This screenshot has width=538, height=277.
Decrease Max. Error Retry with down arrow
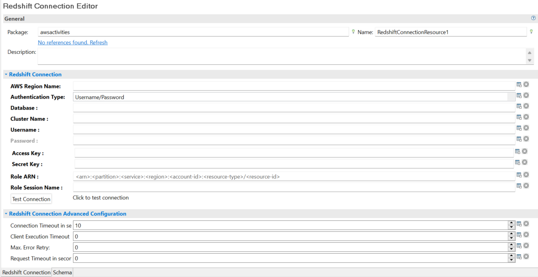coord(511,249)
